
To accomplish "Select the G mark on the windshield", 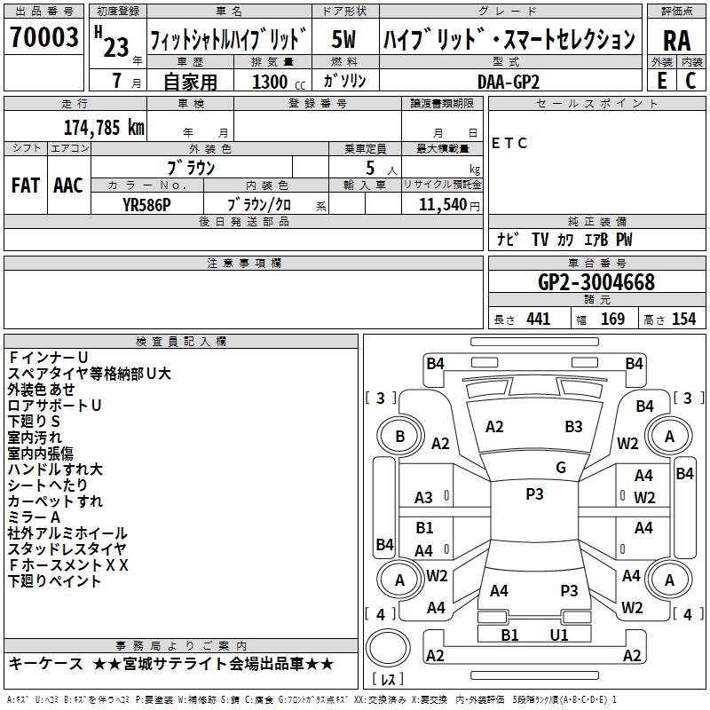I will pyautogui.click(x=560, y=468).
